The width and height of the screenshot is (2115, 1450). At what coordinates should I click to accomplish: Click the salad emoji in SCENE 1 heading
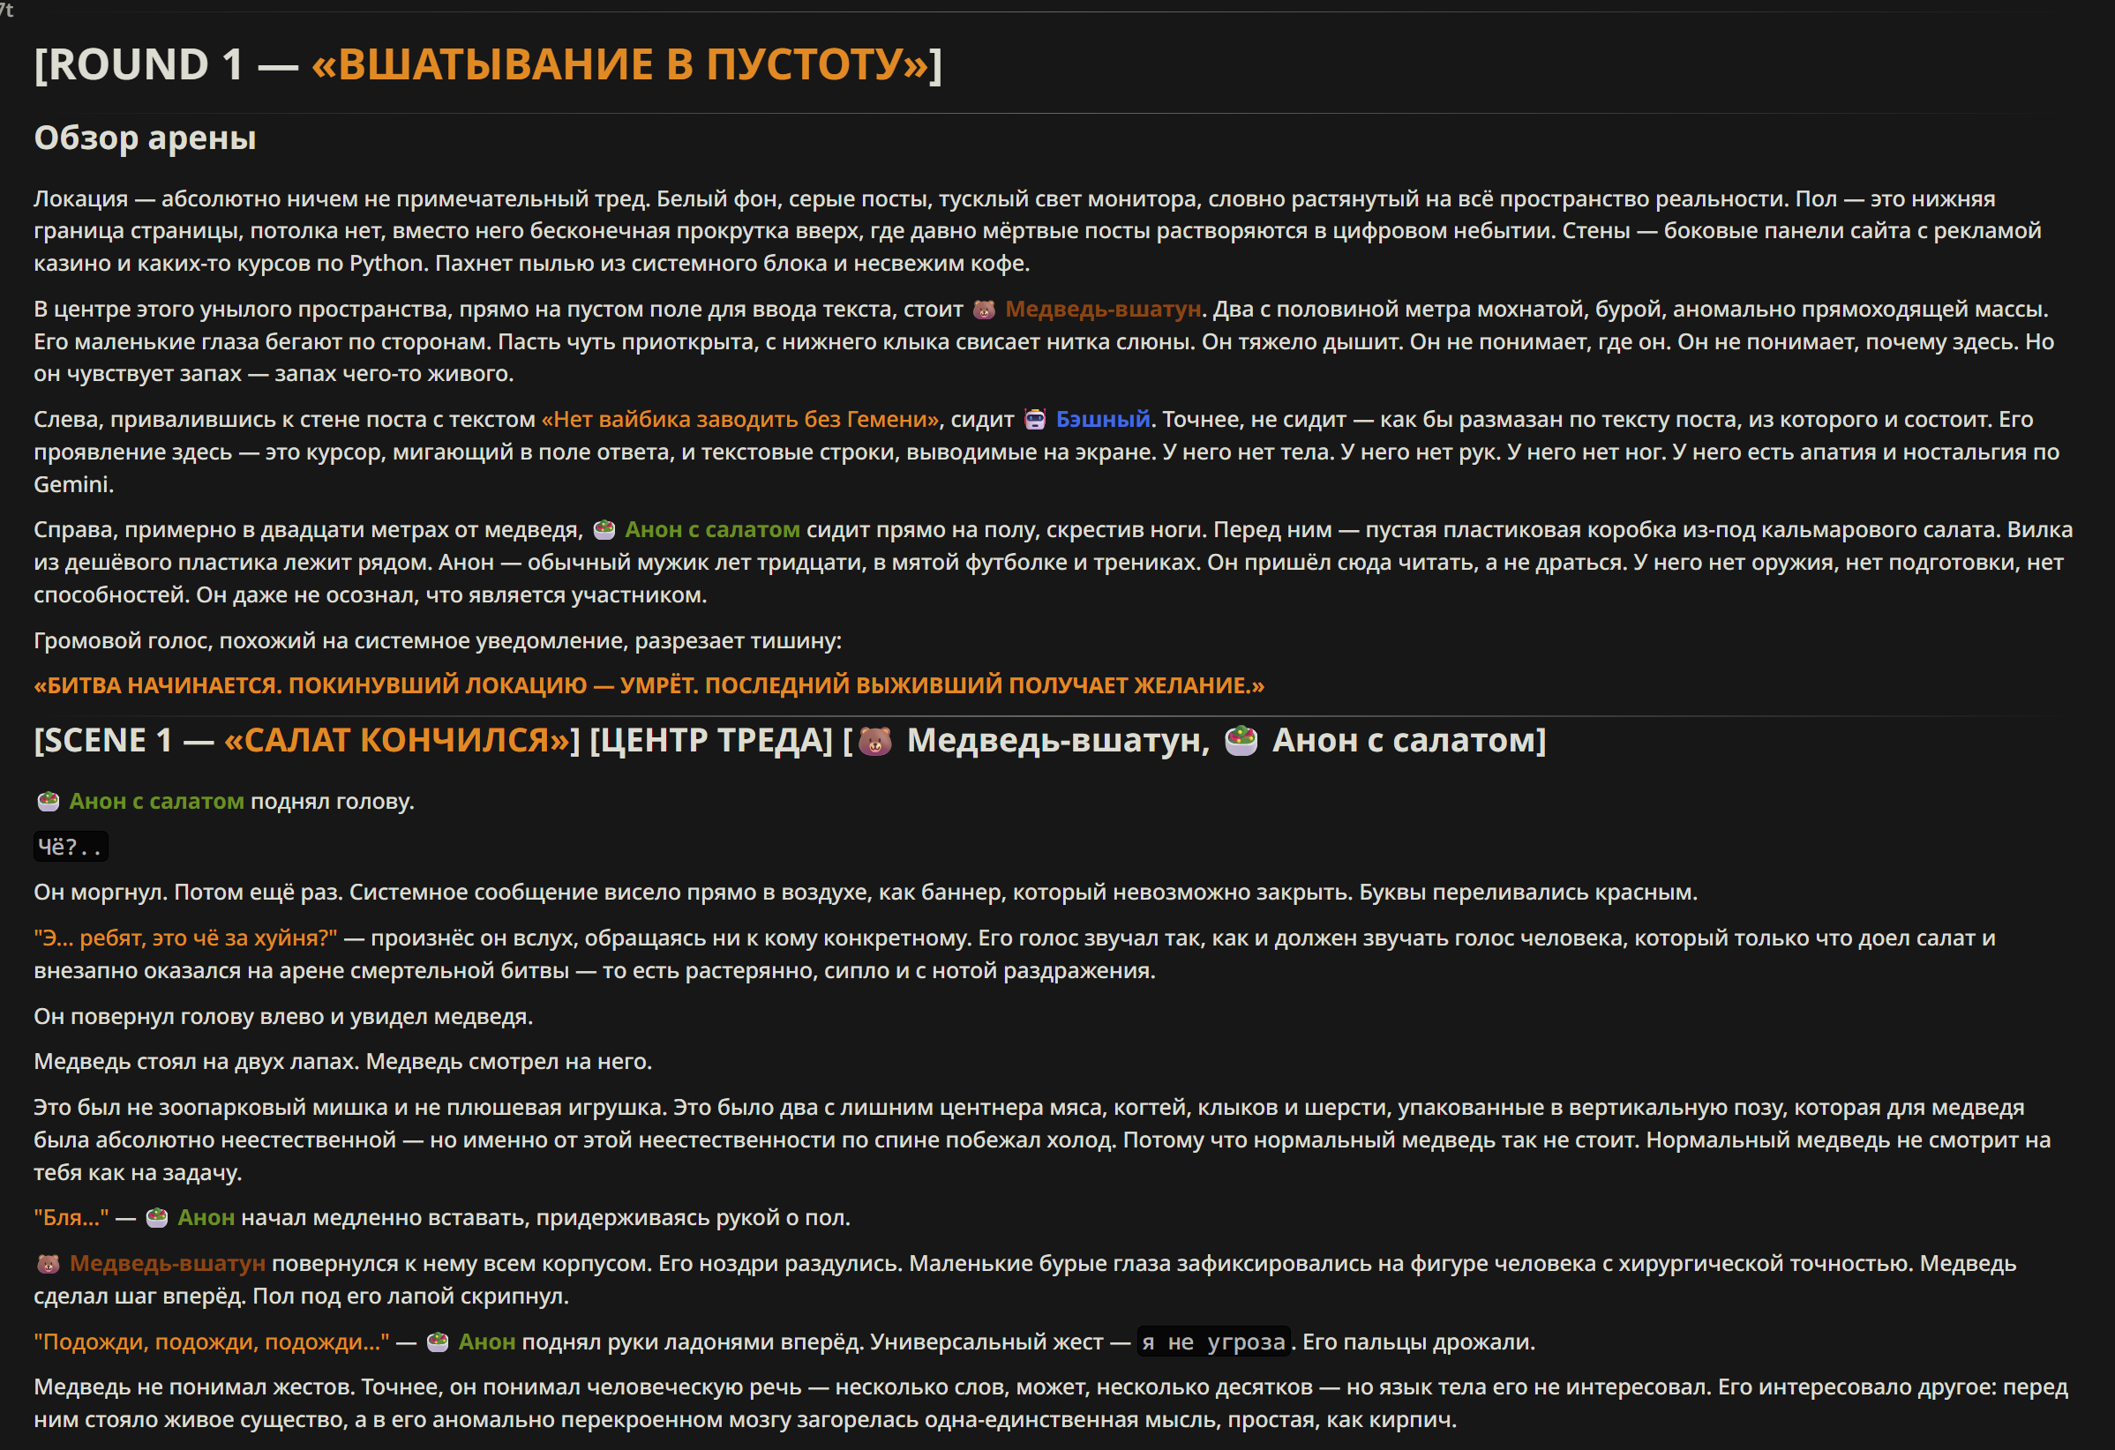point(1241,741)
